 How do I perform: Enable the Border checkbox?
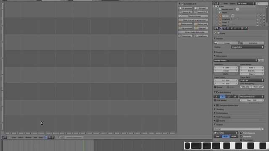coord(215,87)
